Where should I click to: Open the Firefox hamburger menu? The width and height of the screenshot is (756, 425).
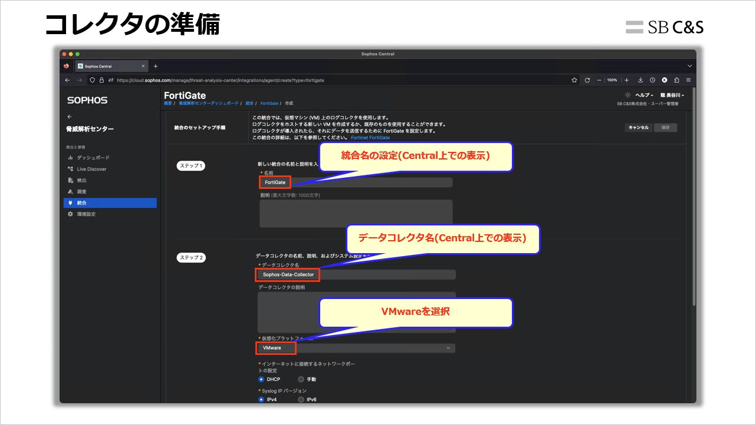pos(688,80)
